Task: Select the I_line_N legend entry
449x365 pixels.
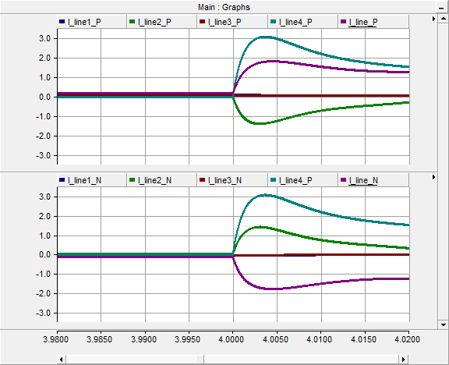Action: (x=363, y=180)
